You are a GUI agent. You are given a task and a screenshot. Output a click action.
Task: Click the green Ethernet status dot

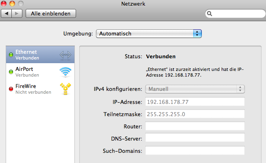[x=11, y=55]
